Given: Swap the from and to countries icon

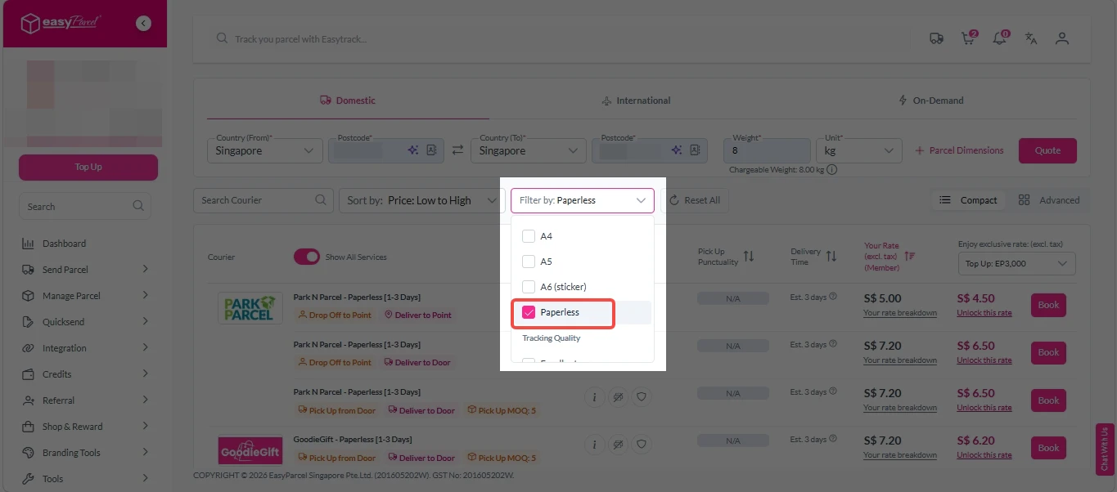Looking at the screenshot, I should [x=457, y=150].
